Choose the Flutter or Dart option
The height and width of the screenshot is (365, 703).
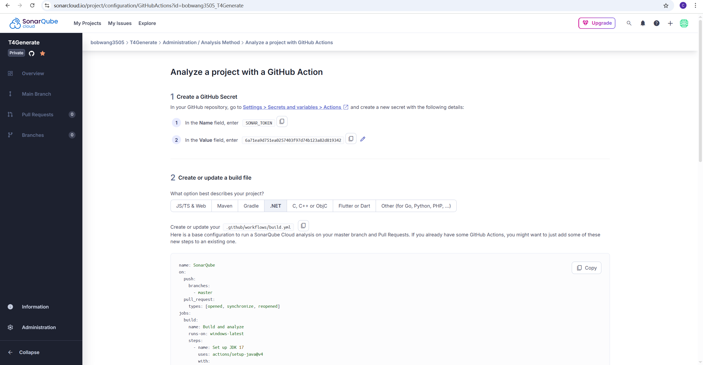coord(354,206)
